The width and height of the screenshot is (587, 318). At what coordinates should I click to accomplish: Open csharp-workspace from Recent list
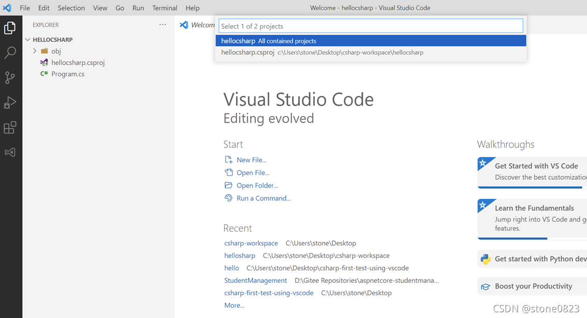tap(251, 243)
